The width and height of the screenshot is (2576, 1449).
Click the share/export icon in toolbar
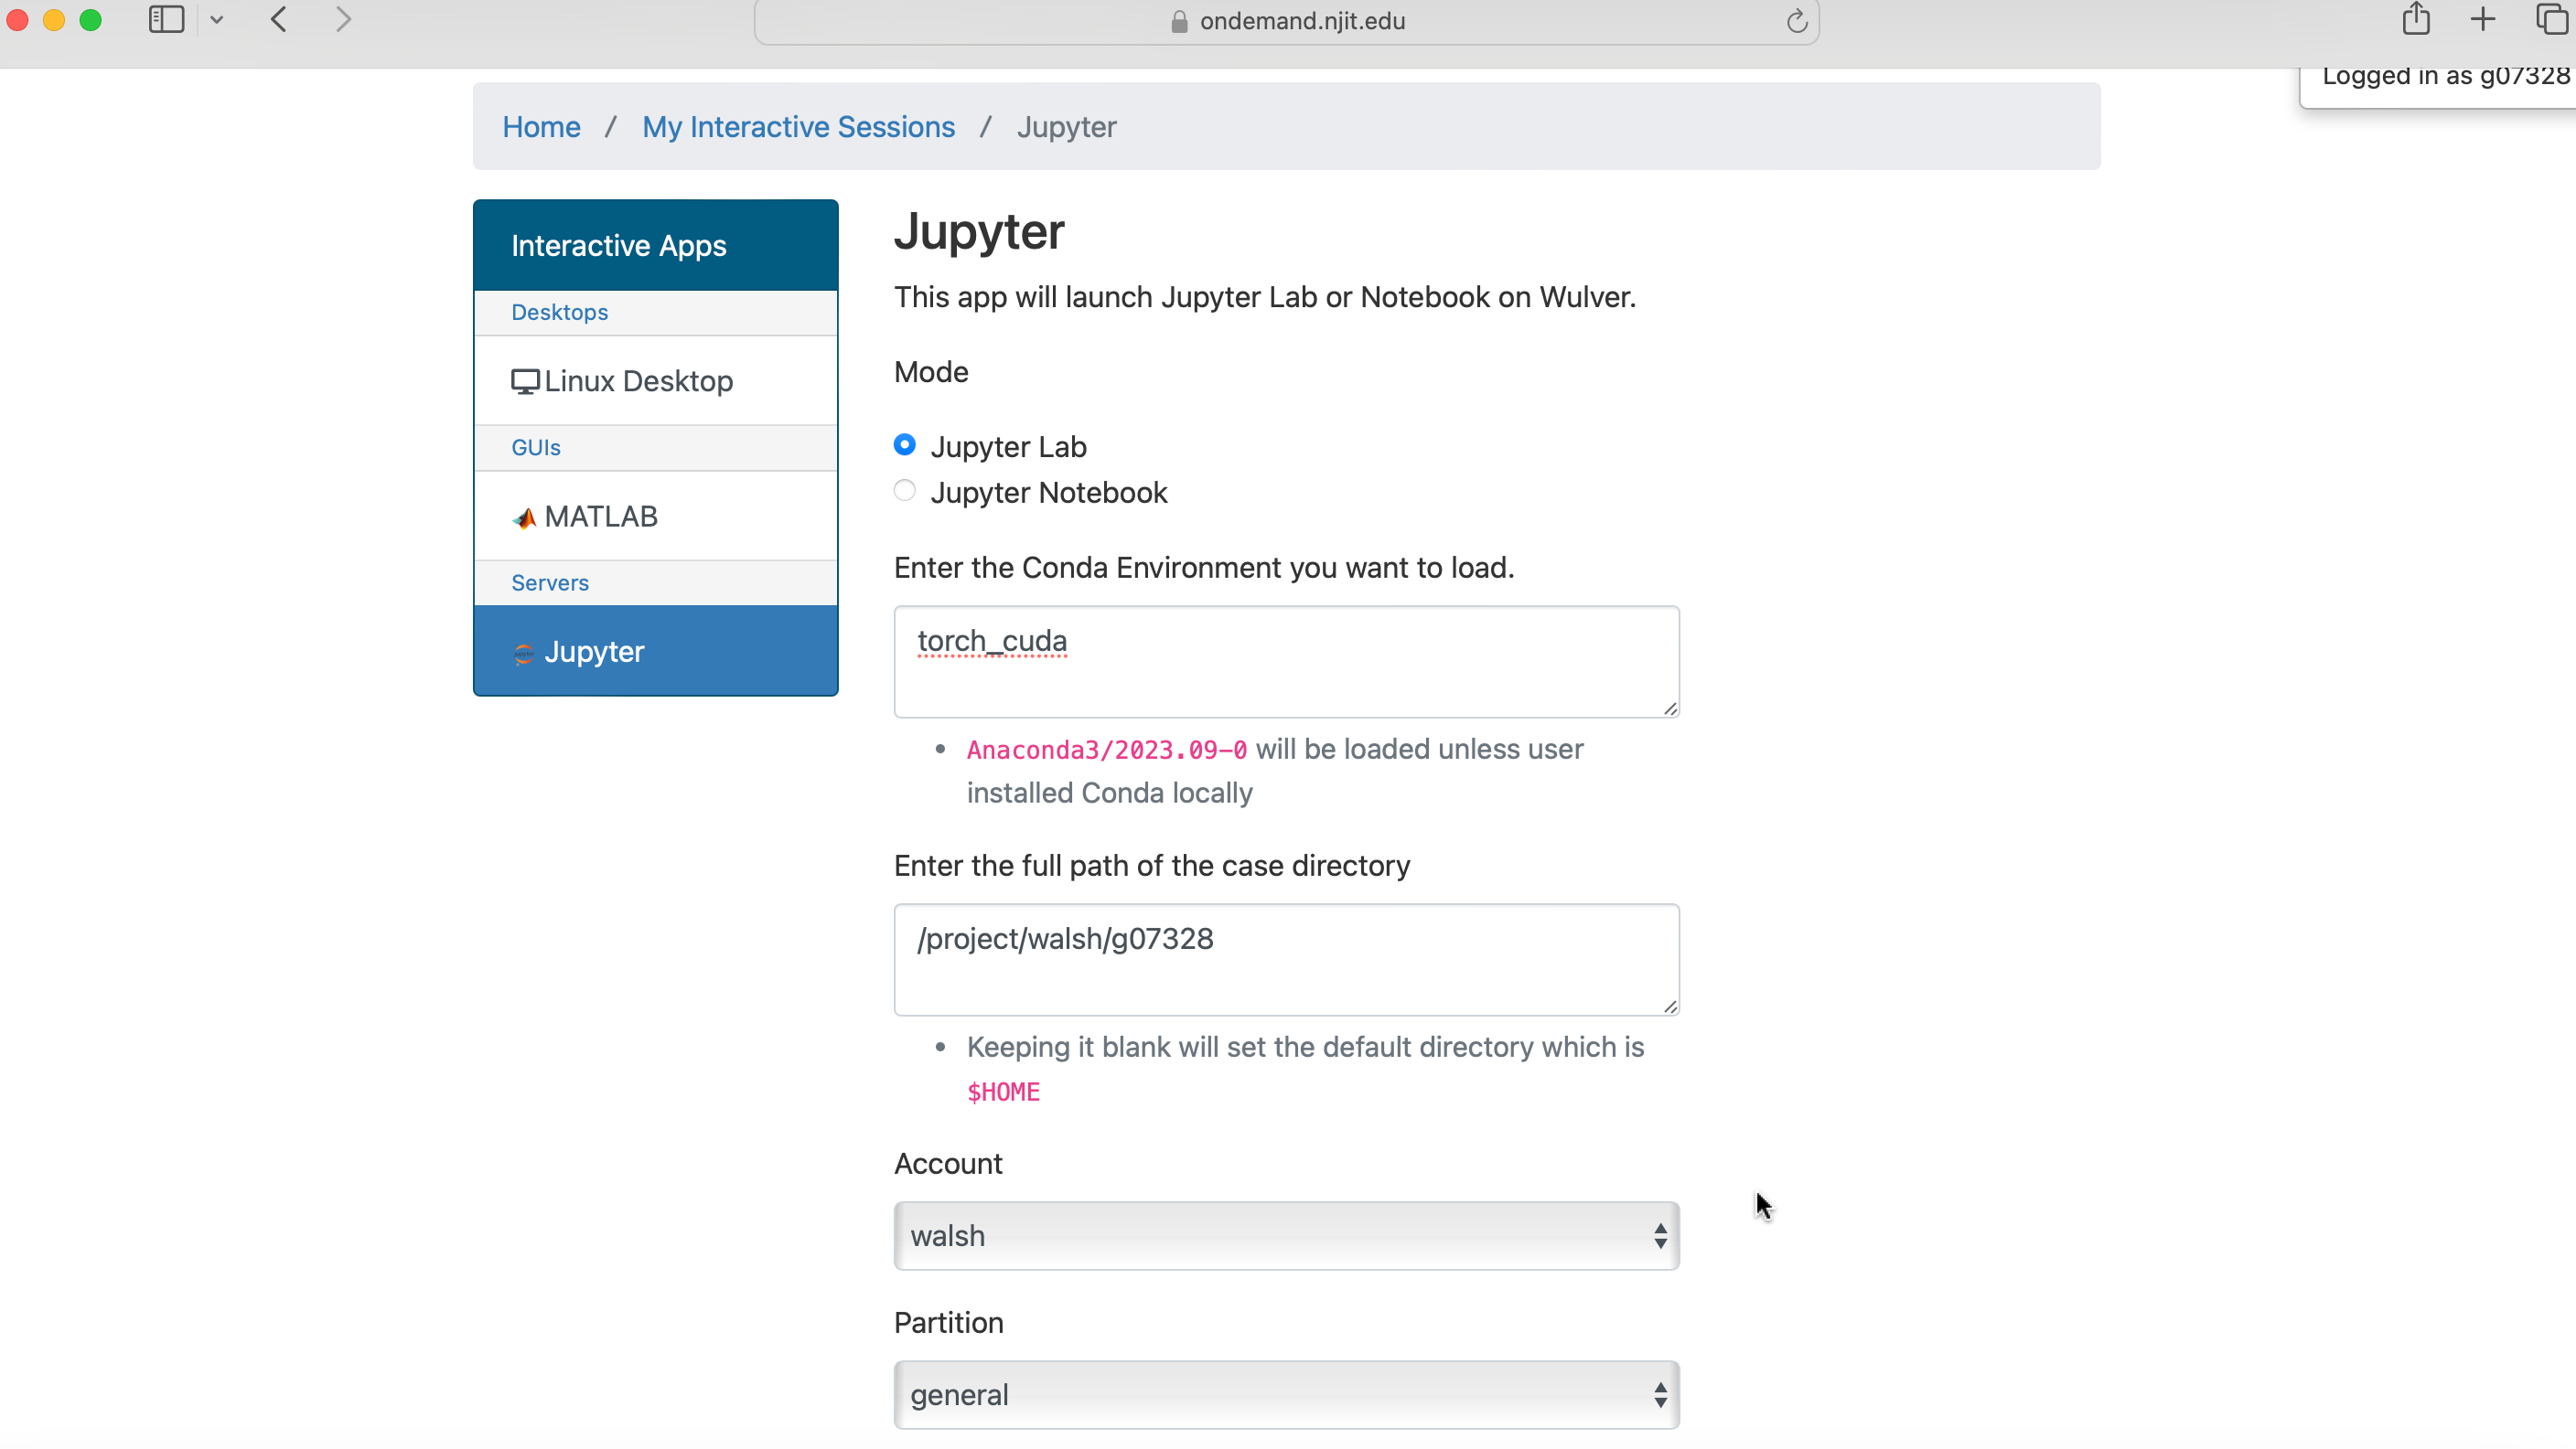pyautogui.click(x=2413, y=19)
